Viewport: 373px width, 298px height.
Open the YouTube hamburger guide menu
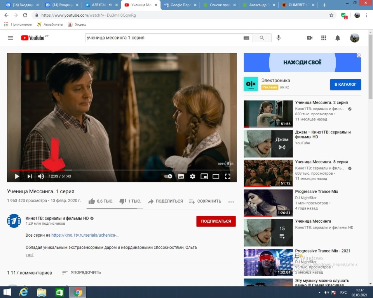10,38
